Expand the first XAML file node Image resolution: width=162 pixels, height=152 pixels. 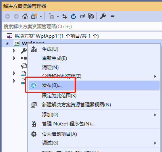coord(14,73)
